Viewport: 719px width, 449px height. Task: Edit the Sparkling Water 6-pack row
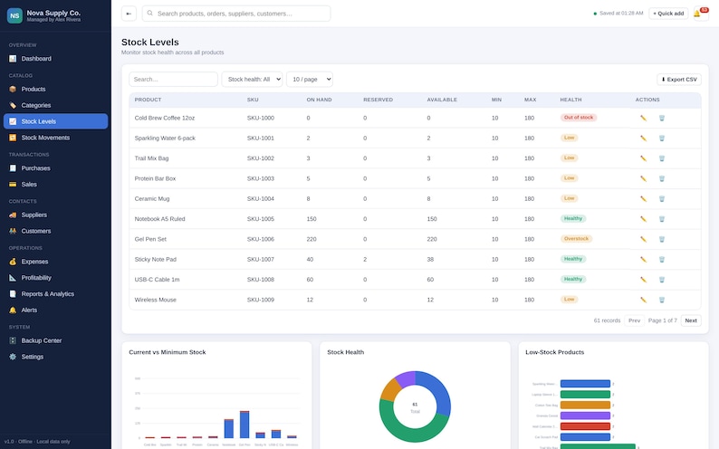click(643, 138)
